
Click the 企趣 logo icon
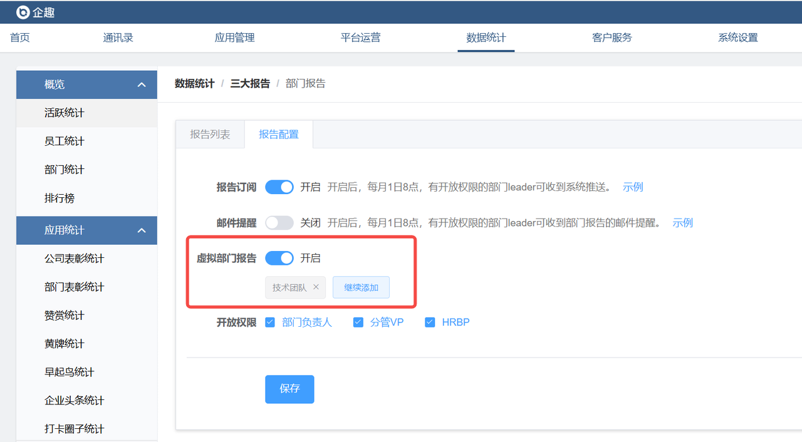click(x=23, y=12)
